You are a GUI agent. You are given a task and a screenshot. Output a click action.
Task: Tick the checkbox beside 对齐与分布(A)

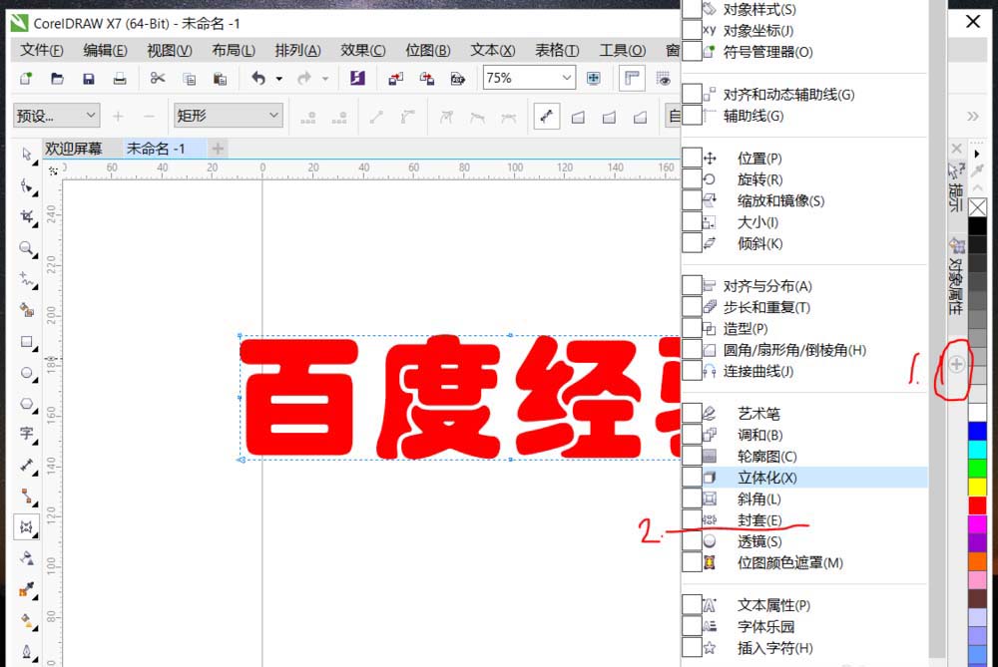pyautogui.click(x=692, y=285)
